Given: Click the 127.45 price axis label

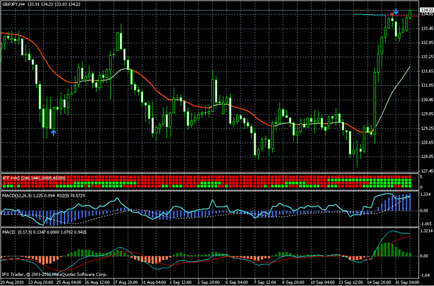Looking at the screenshot, I should 427,171.
